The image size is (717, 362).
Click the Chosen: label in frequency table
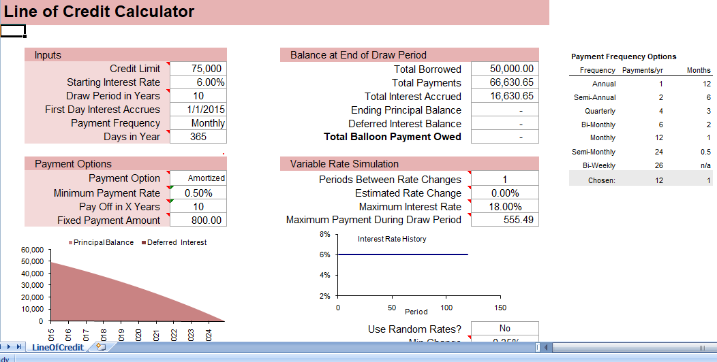coord(602,180)
